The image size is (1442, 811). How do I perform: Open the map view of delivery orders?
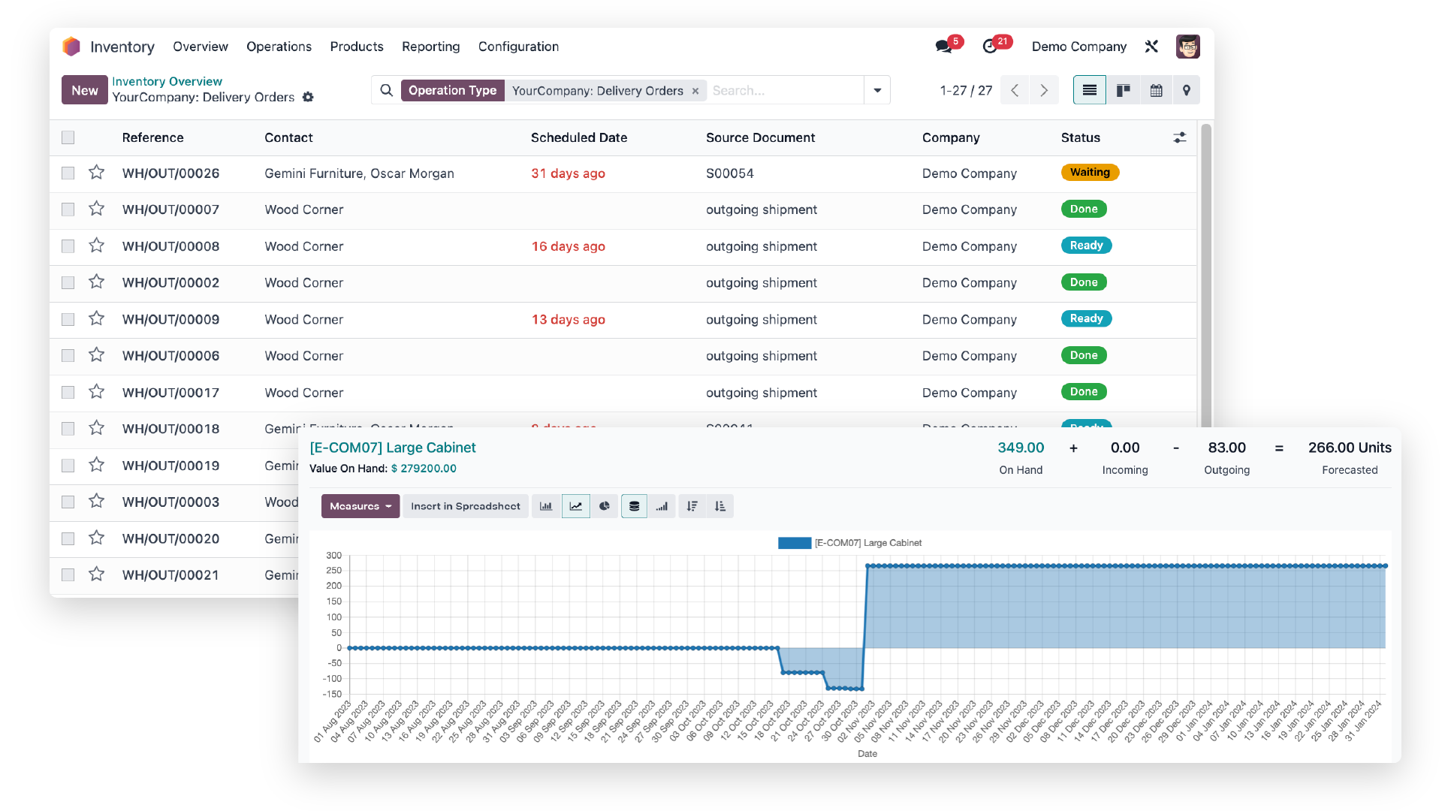[x=1187, y=89]
